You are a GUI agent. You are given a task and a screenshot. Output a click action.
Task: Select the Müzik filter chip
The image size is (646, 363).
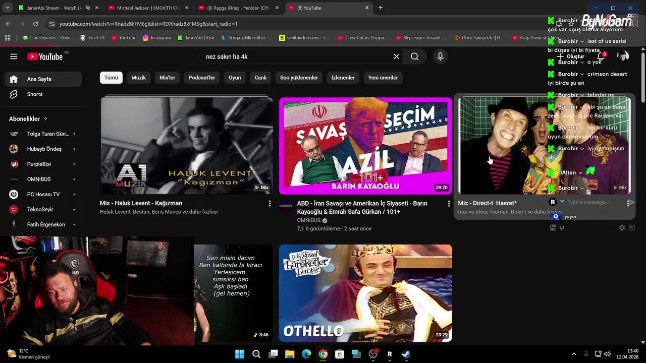tap(139, 78)
